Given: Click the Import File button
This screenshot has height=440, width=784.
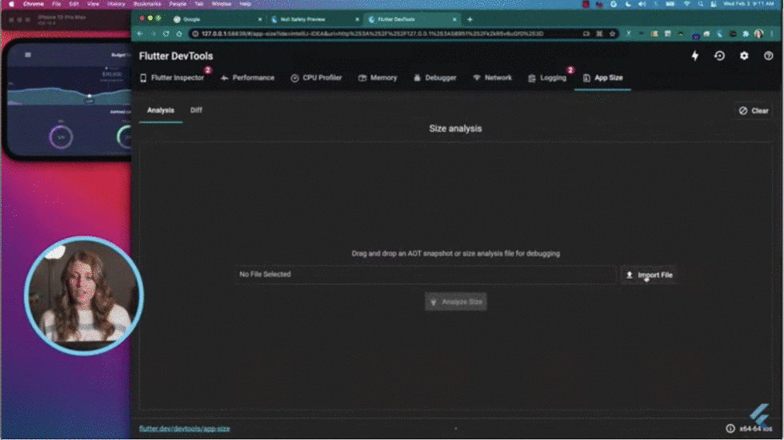Looking at the screenshot, I should pos(649,275).
